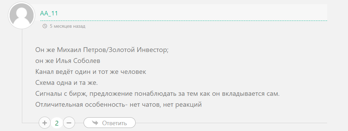This screenshot has height=131, width=348.
Task: Click the text "Канал ведёт один и тот же человек"
Action: [90, 72]
